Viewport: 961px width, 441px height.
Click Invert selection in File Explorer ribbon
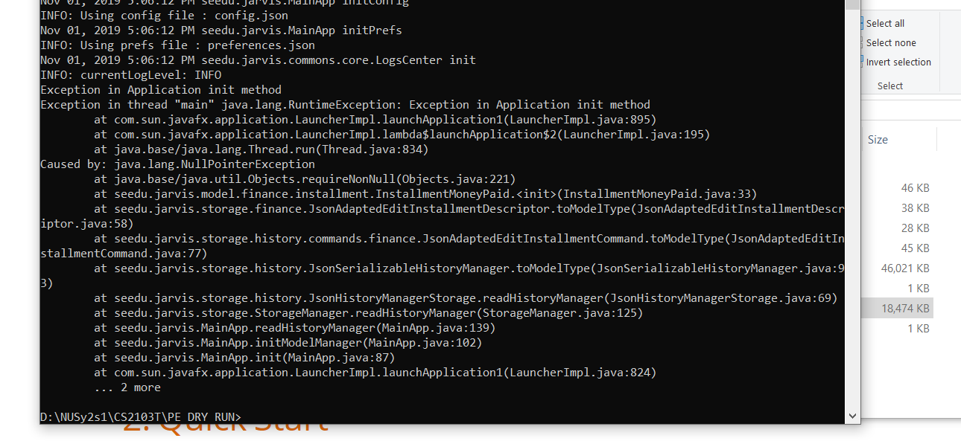coord(898,62)
